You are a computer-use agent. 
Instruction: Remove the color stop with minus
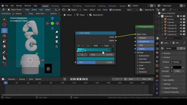pos(83,46)
